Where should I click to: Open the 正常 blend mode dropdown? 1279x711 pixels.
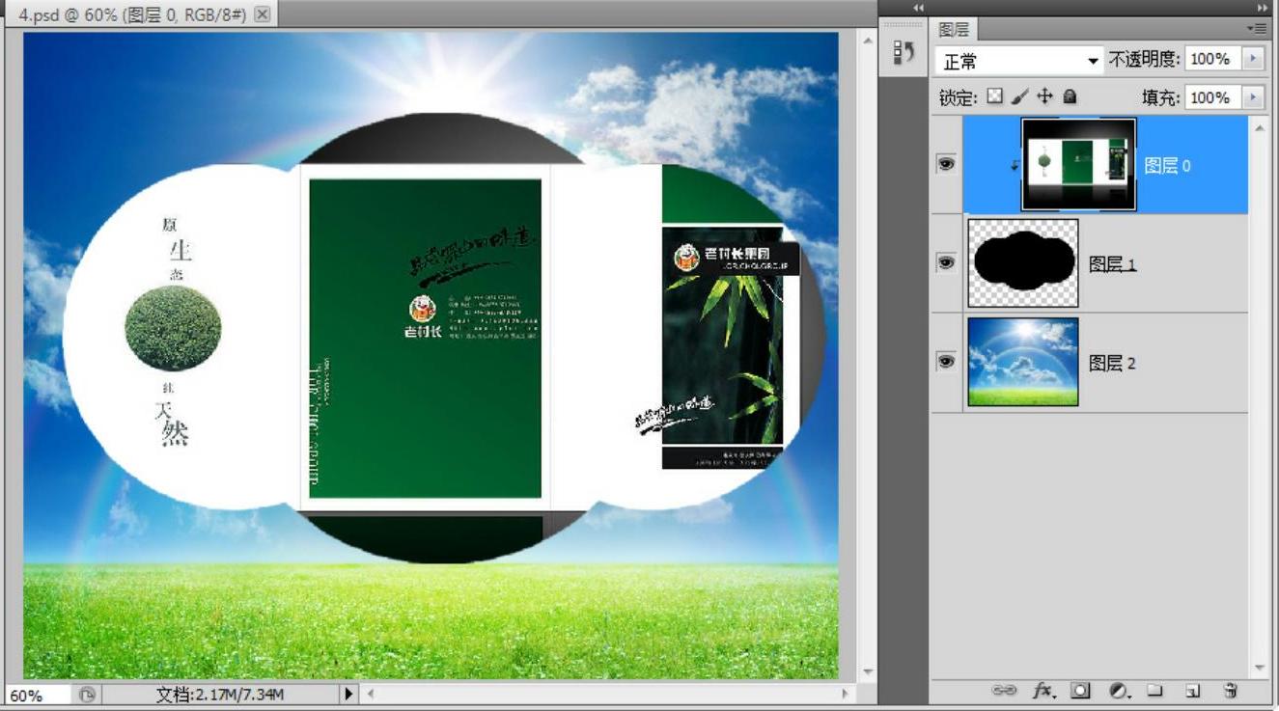(1019, 61)
